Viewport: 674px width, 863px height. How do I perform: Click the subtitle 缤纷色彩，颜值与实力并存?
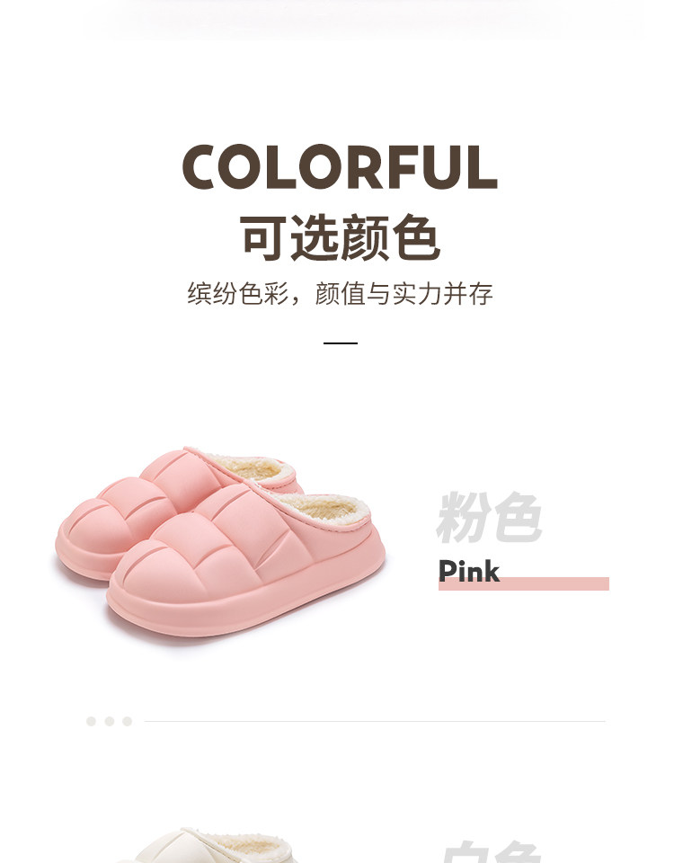pyautogui.click(x=340, y=293)
